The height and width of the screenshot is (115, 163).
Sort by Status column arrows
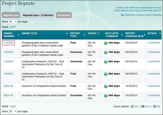click(98, 33)
